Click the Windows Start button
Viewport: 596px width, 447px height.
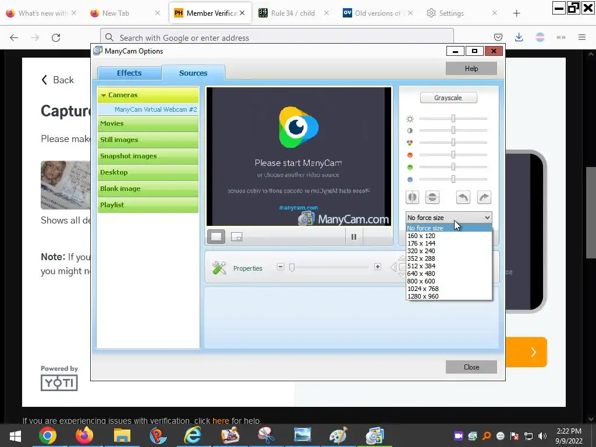point(15,436)
